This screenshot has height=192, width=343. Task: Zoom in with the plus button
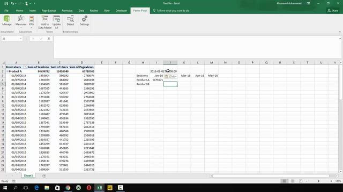coord(331,181)
